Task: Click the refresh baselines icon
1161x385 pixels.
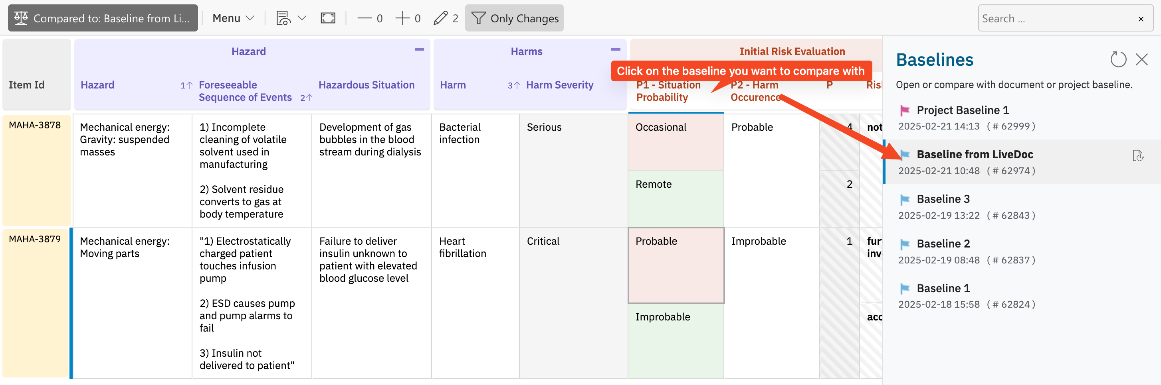Action: 1118,59
